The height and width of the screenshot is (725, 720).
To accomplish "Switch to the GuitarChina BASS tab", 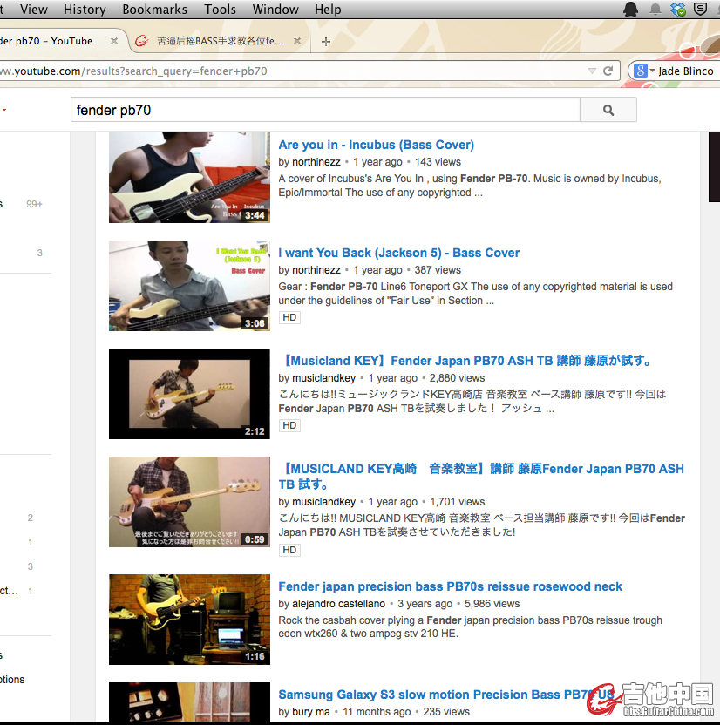I will (x=218, y=41).
